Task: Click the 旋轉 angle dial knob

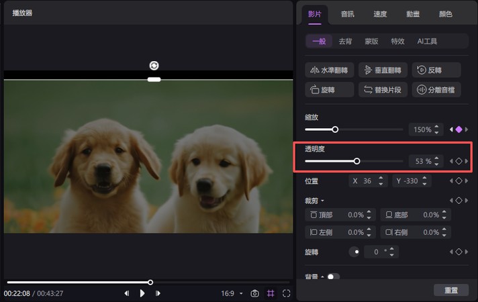Action: tap(354, 252)
